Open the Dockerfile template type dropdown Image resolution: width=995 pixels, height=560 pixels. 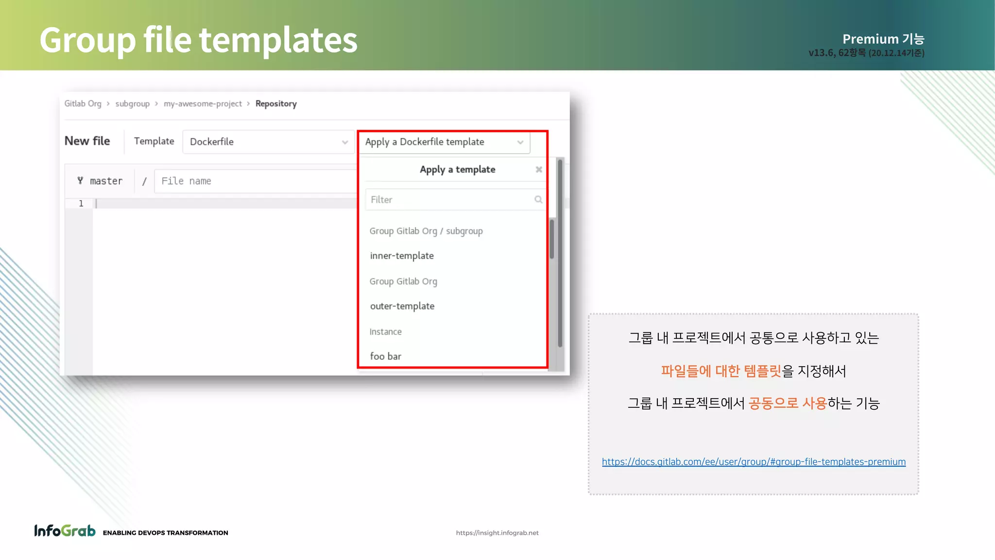pos(268,142)
